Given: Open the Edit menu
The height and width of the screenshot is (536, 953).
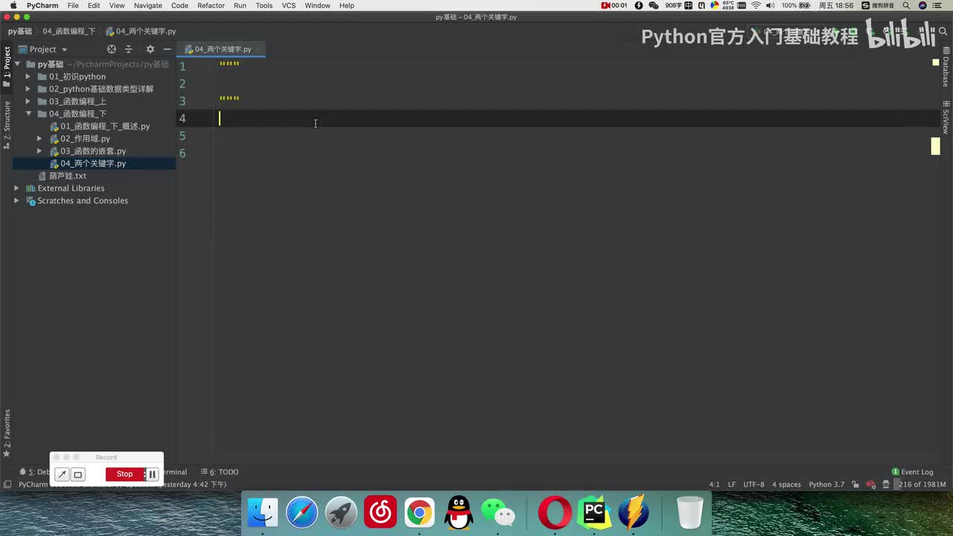Looking at the screenshot, I should (x=94, y=5).
